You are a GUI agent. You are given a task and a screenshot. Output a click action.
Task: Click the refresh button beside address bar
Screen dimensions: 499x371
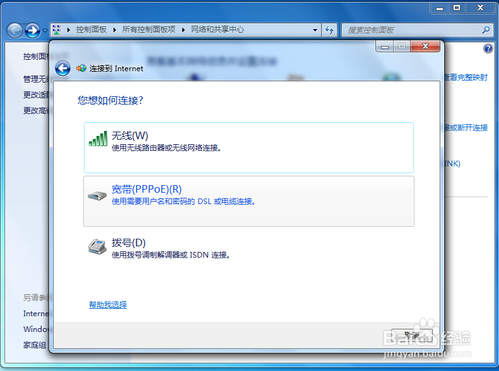click(329, 30)
